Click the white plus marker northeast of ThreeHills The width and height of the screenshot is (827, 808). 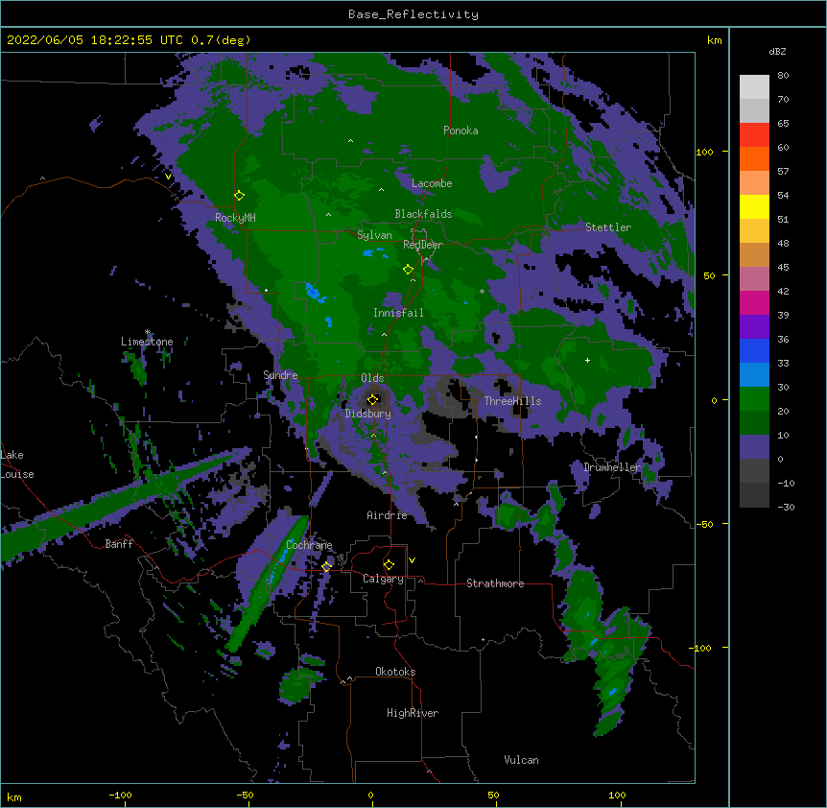587,360
